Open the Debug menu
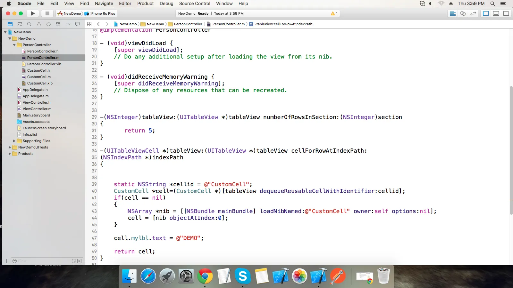 click(166, 4)
